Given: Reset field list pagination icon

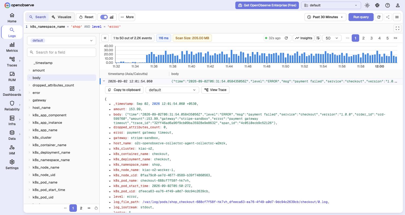Looking at the screenshot, I should [x=96, y=208].
